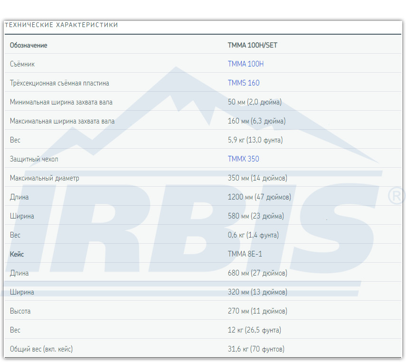
Task: Select the total weight 31,6 кг (70 фунтов)
Action: pyautogui.click(x=256, y=349)
